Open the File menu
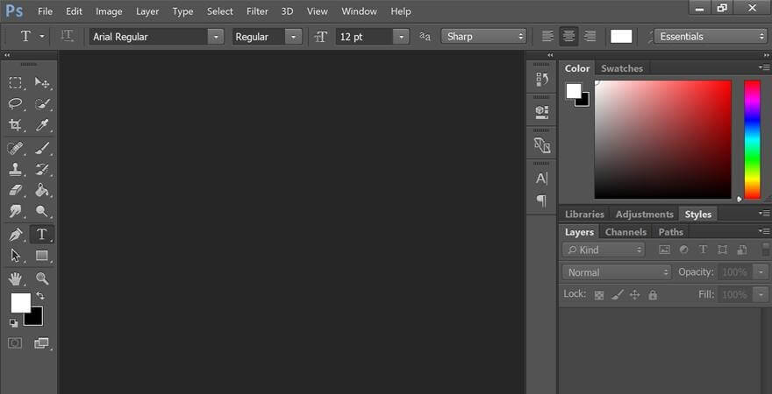 click(x=45, y=11)
